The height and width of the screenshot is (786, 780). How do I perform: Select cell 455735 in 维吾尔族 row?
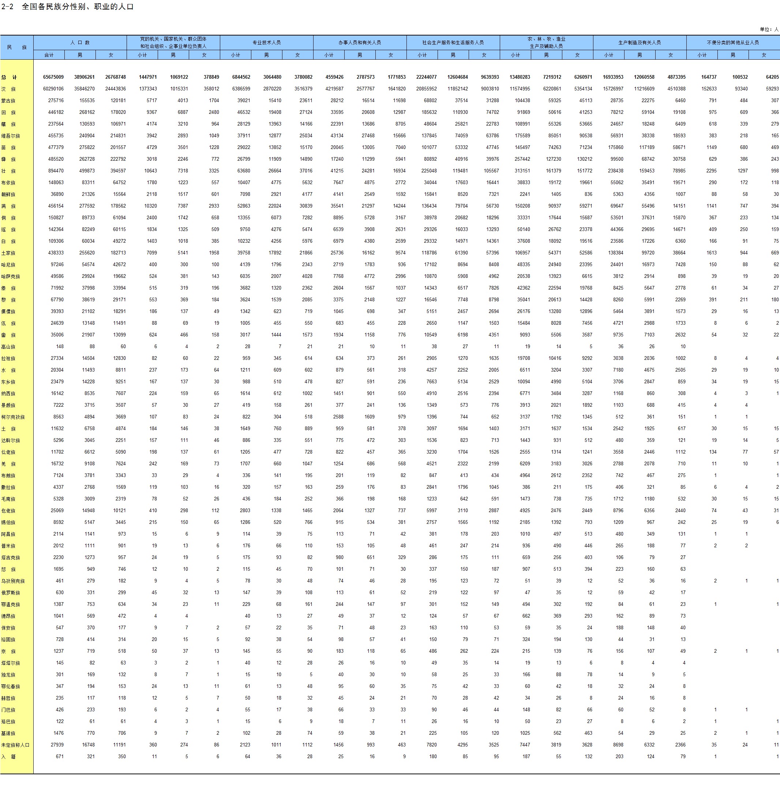pyautogui.click(x=56, y=135)
